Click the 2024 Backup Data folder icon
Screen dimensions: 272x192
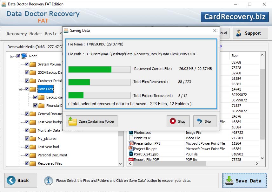(x=33, y=72)
